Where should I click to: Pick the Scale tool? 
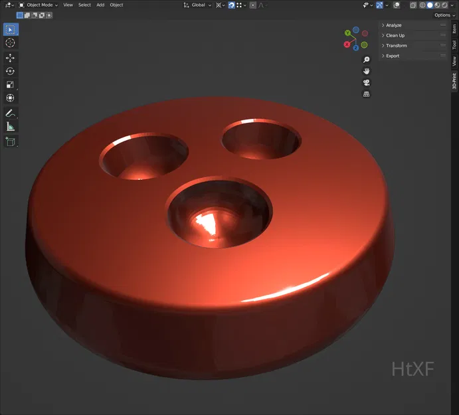pyautogui.click(x=10, y=84)
